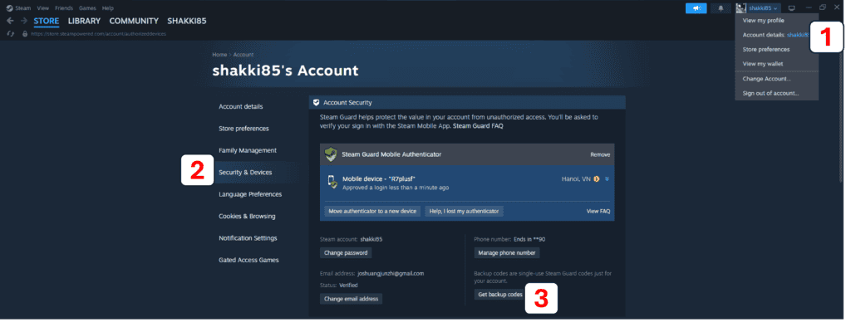The width and height of the screenshot is (851, 332).
Task: Open the notifications bell
Action: 721,8
